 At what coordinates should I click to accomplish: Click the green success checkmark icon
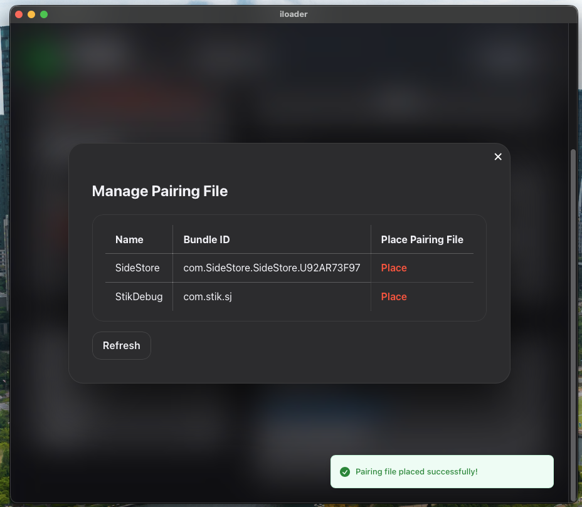point(345,472)
